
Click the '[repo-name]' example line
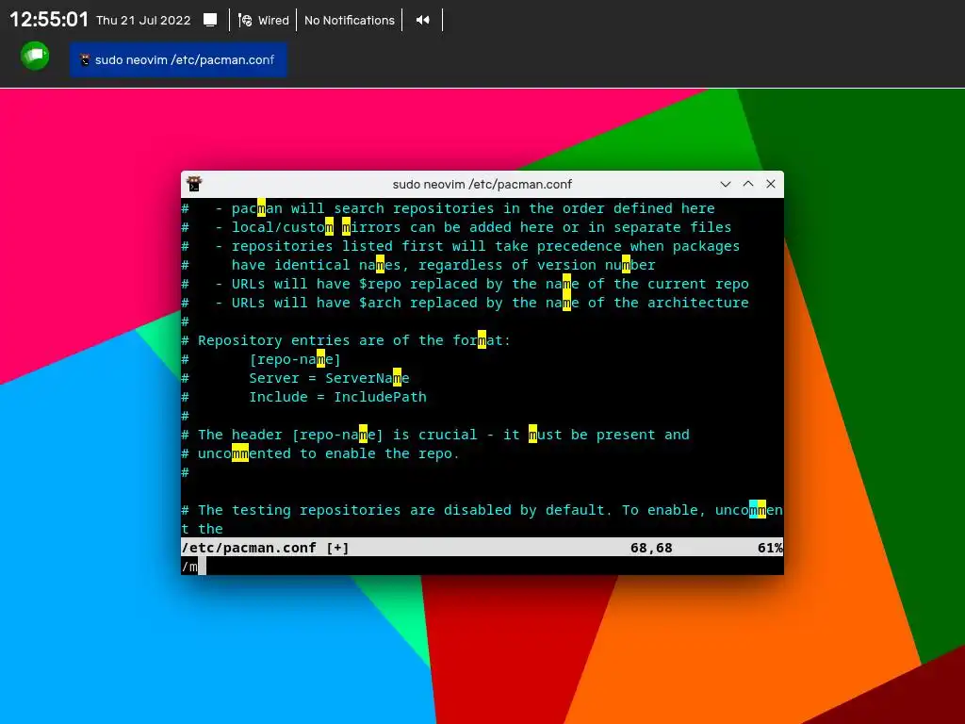click(x=295, y=359)
